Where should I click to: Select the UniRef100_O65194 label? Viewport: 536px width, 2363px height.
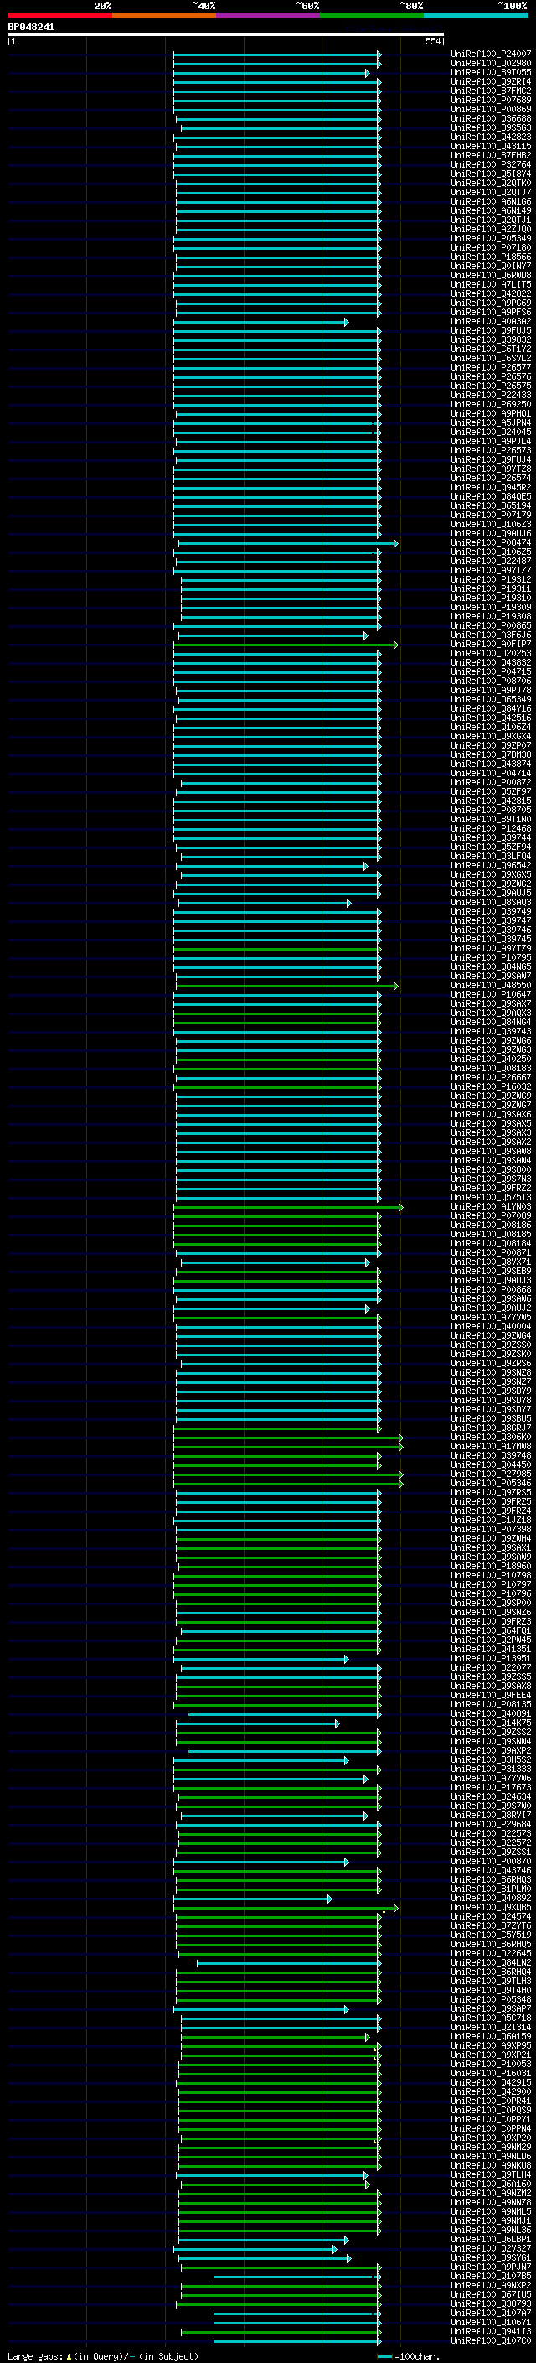tap(491, 506)
